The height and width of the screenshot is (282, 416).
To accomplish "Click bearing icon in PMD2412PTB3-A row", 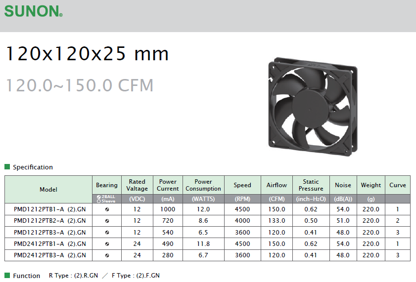I will (107, 255).
